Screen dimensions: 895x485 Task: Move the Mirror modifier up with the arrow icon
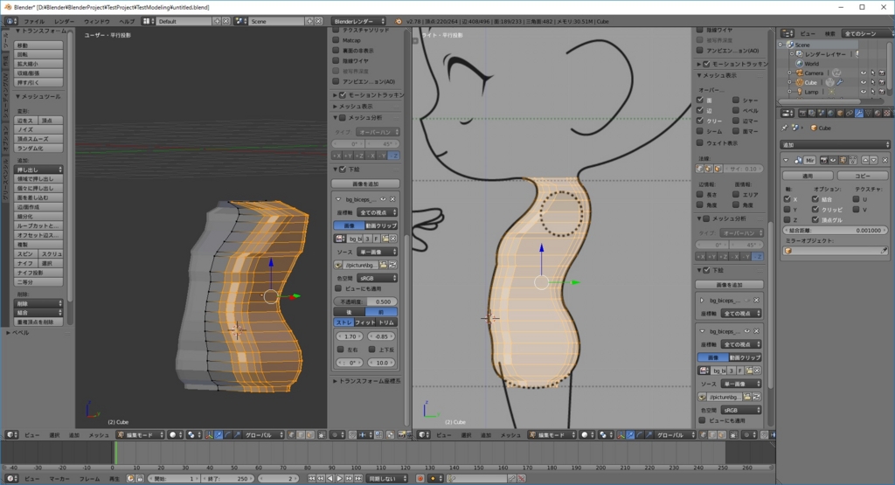(865, 160)
